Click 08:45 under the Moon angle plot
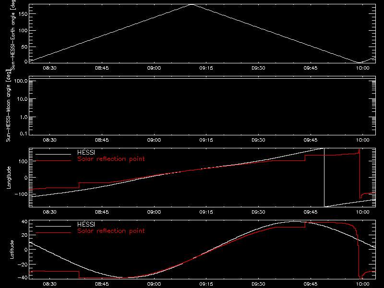 click(x=102, y=140)
